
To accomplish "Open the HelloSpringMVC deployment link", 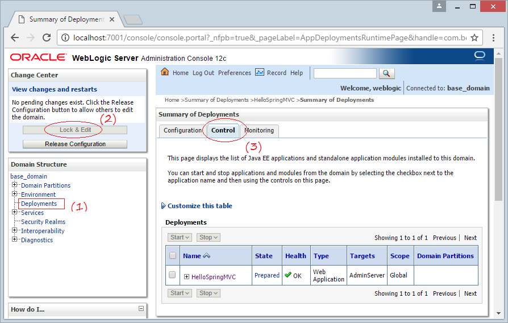I will (214, 277).
